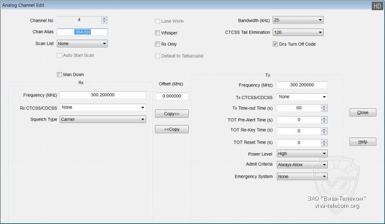Increase Tx Time-out Time value

[x=324, y=107]
